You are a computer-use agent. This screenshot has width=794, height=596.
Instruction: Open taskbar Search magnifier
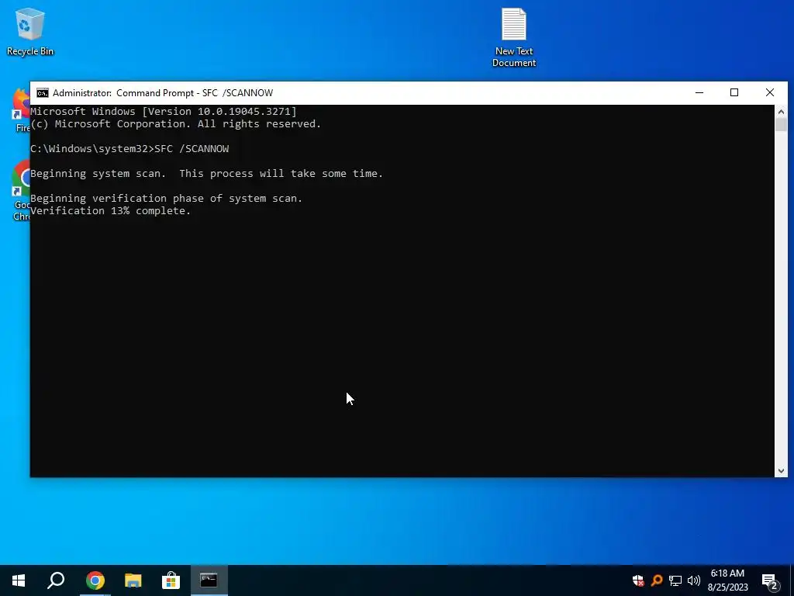coord(56,580)
